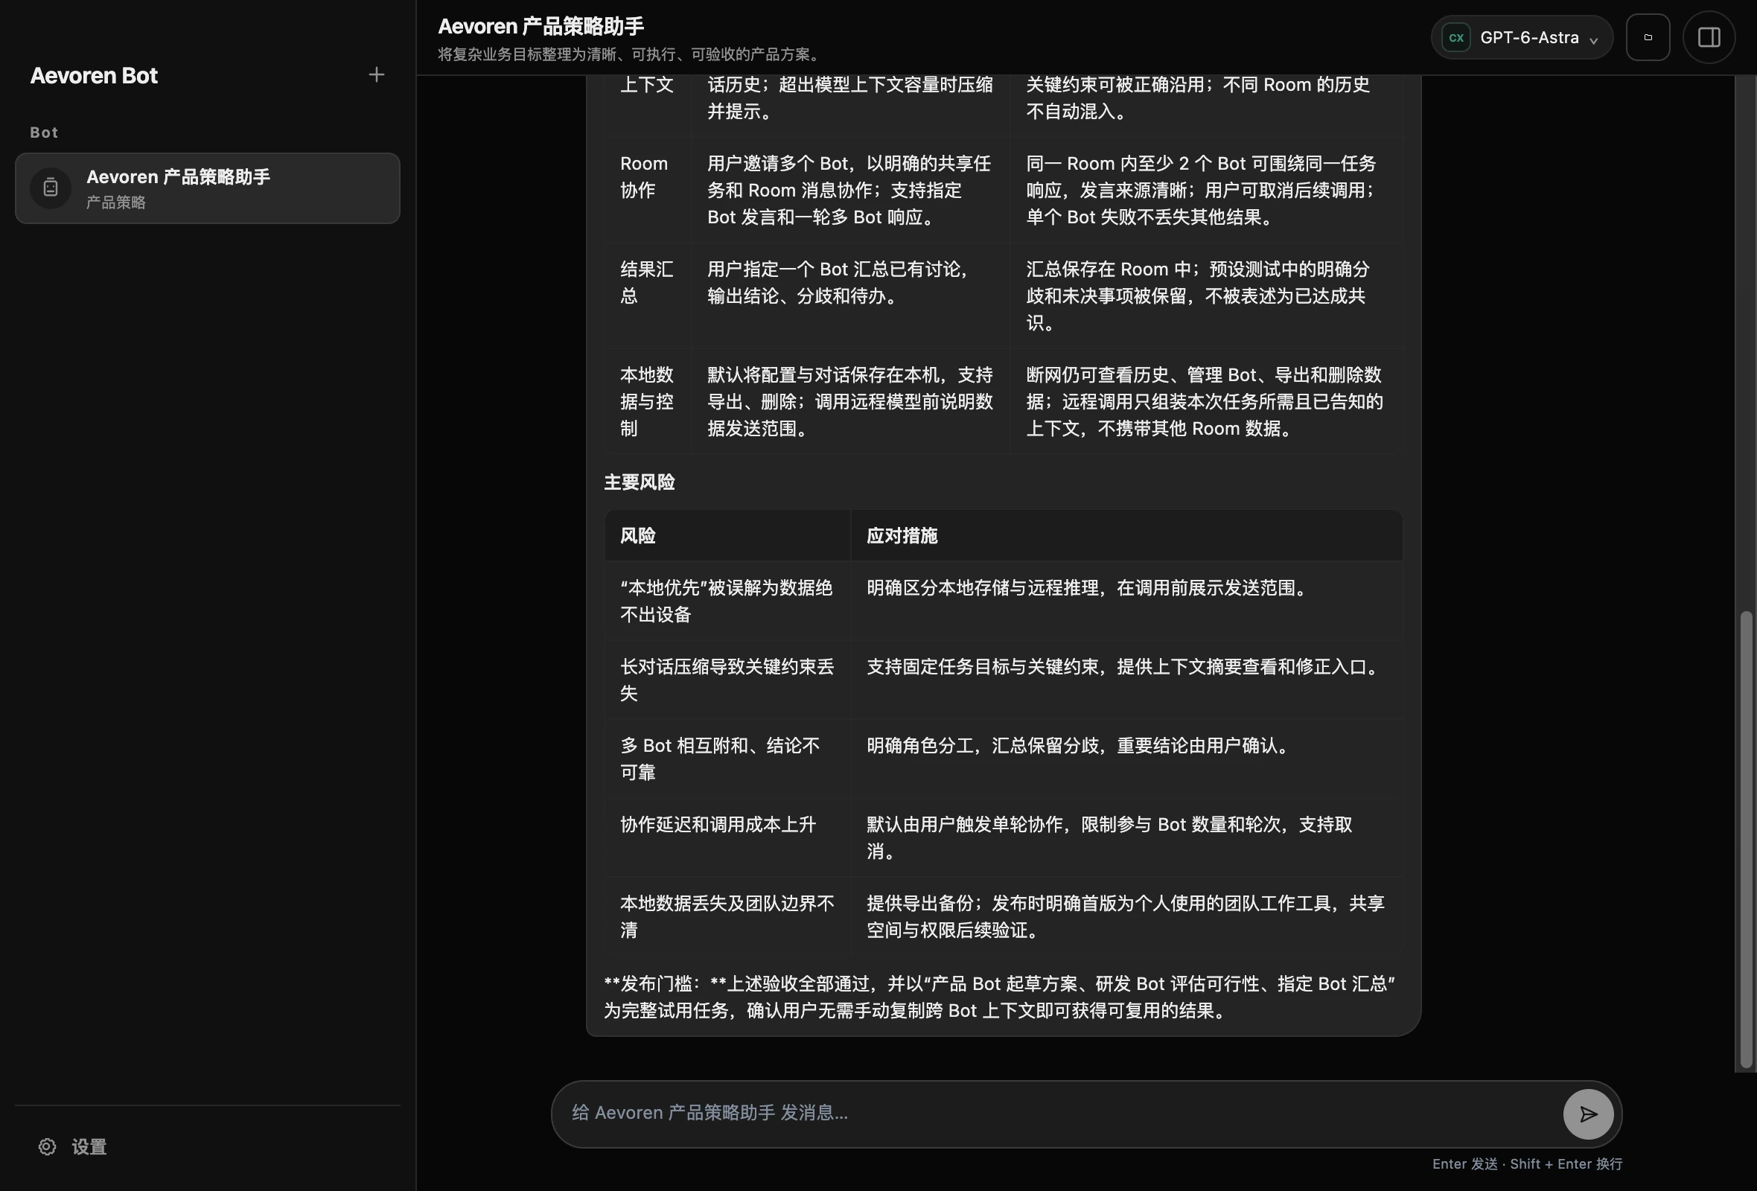Click the mitigation 明确区分本地存储与远程推理

[x=1126, y=601]
